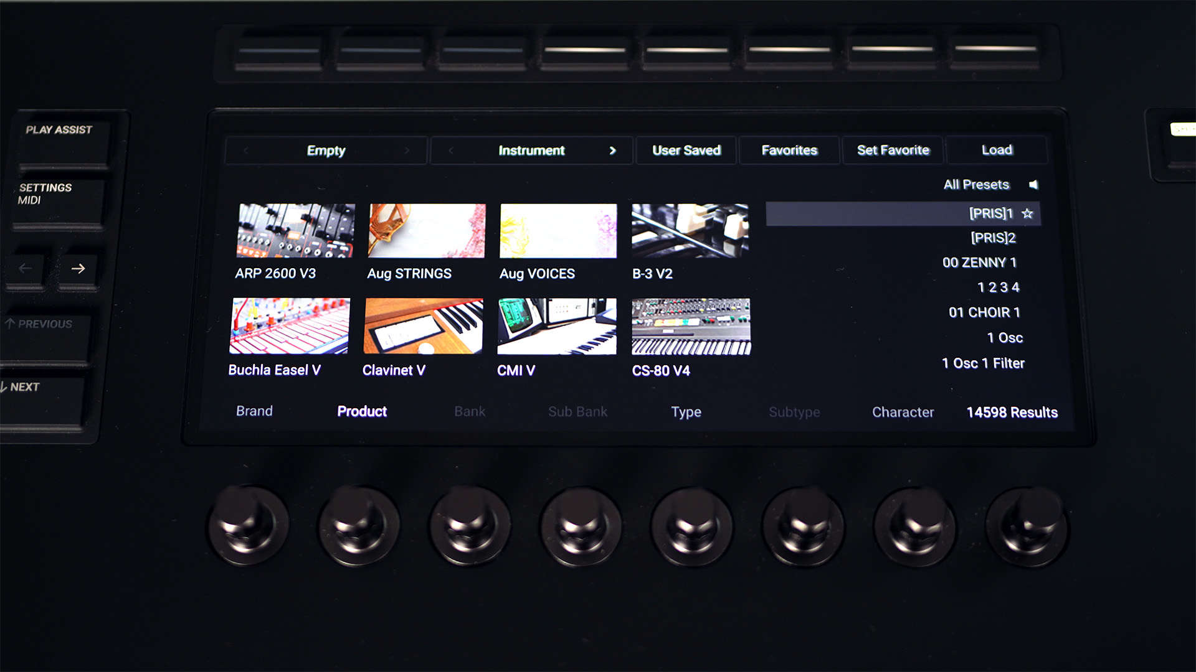Select the 1 2 3 4 preset

(x=998, y=287)
